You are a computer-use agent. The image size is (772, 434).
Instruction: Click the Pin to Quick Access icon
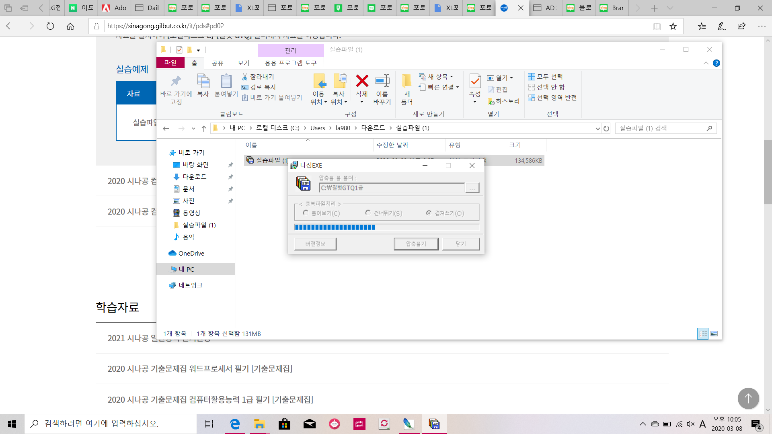(x=176, y=81)
